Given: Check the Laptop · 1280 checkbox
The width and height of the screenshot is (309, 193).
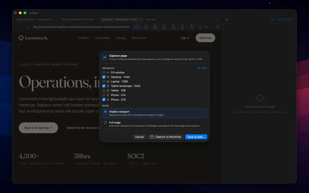Looking at the screenshot, I should (104, 82).
